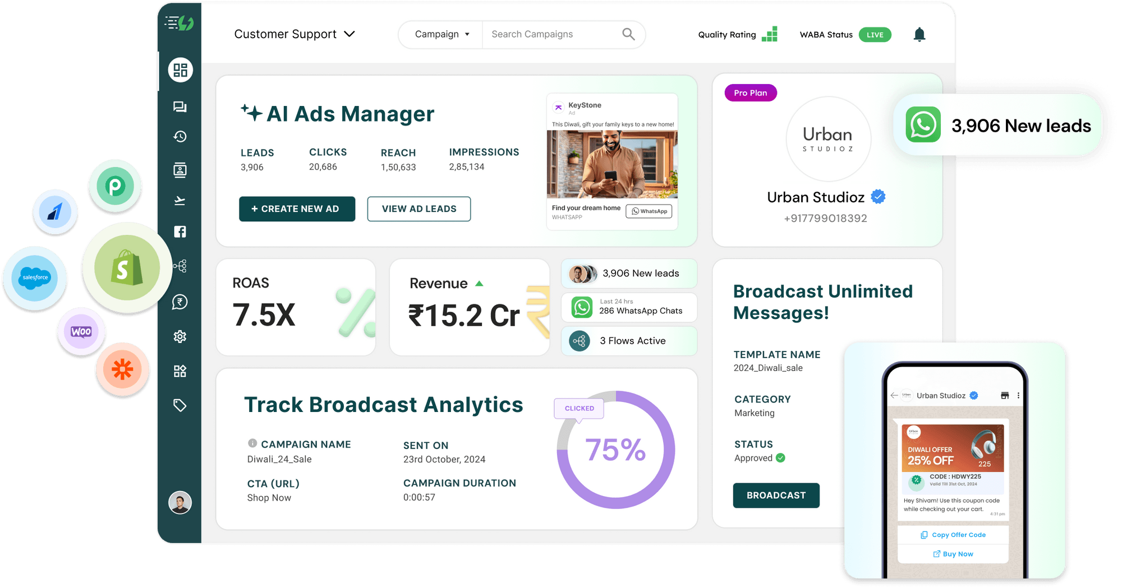Screen dimensions: 1122x588
Task: Open the contacts sidebar icon
Action: 180,170
